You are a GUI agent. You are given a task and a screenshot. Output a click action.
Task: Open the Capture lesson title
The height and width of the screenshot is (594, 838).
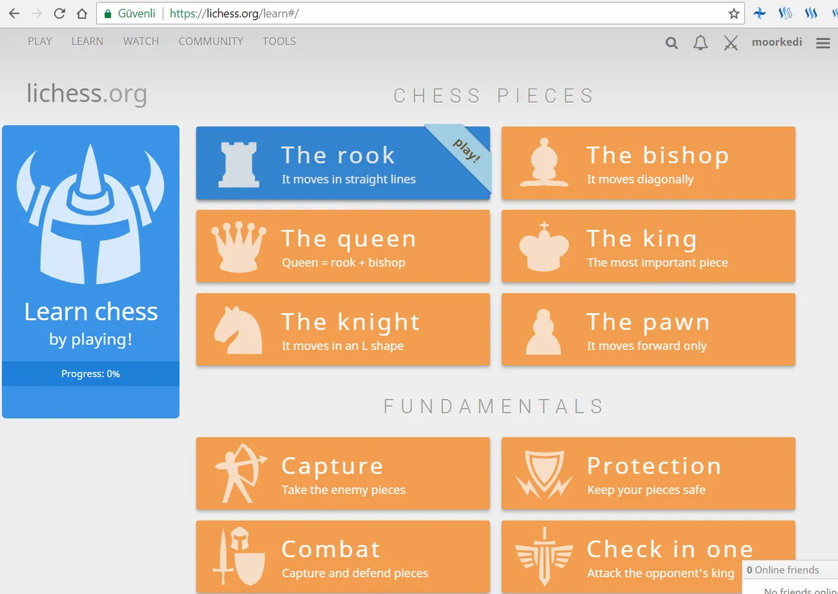coord(333,466)
